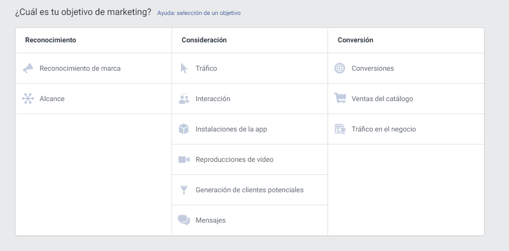Click the box icon for app installs
The image size is (509, 251).
tap(184, 129)
